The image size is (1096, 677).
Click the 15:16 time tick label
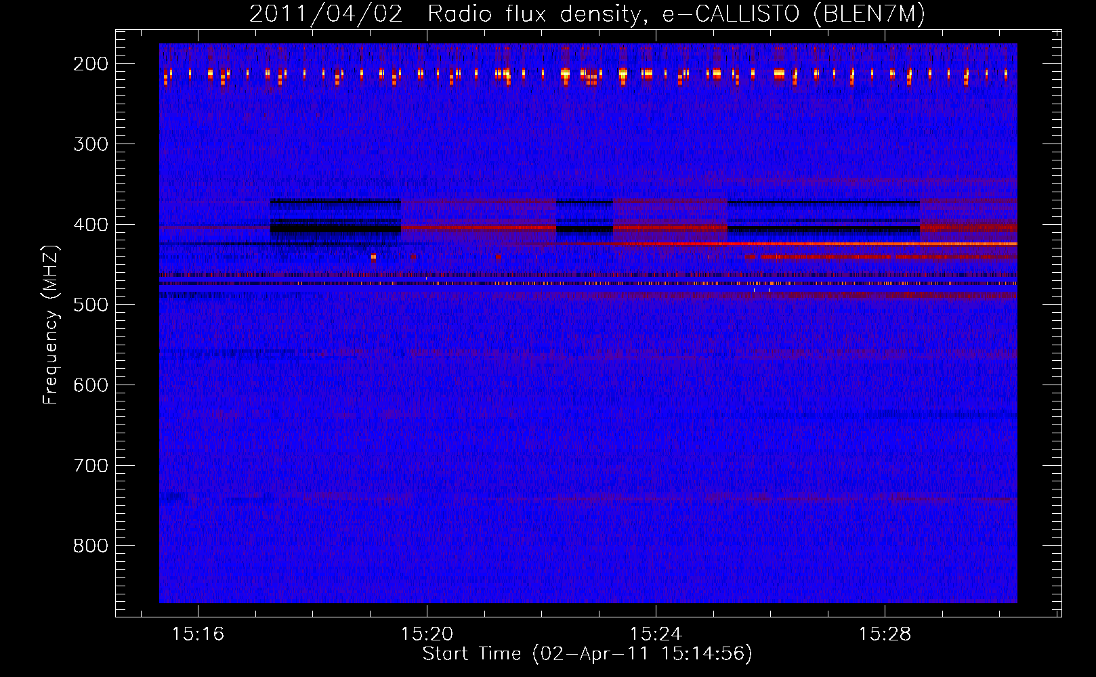coord(198,634)
